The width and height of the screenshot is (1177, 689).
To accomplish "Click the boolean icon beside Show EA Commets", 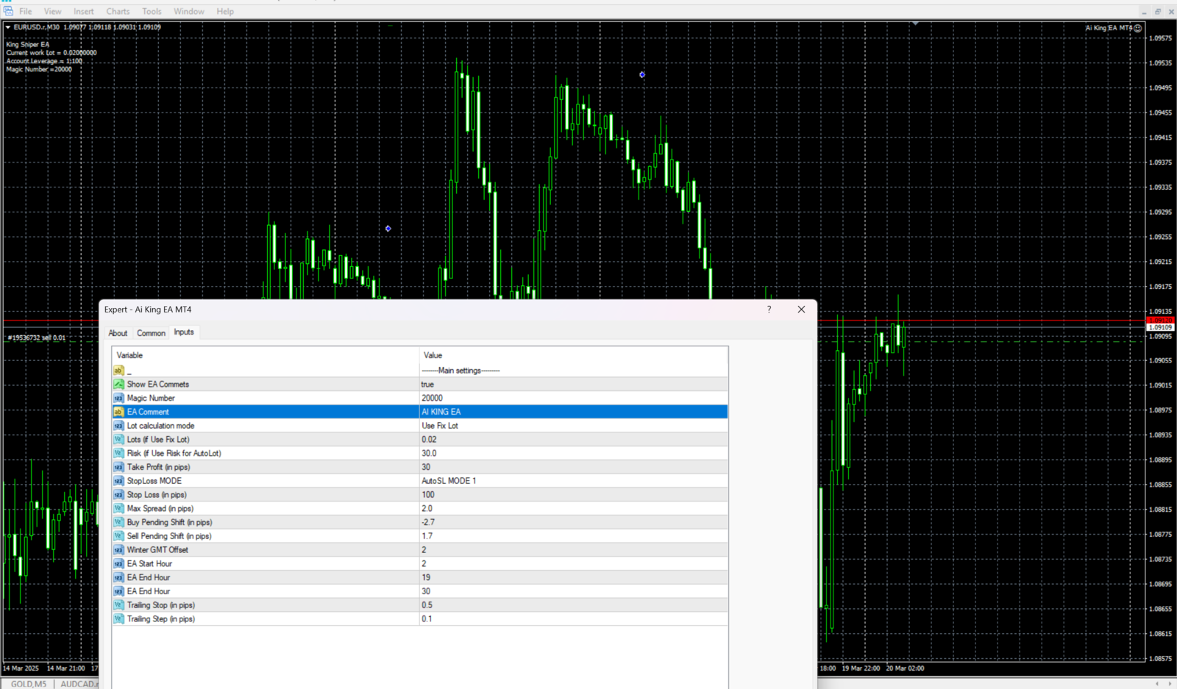I will click(118, 384).
